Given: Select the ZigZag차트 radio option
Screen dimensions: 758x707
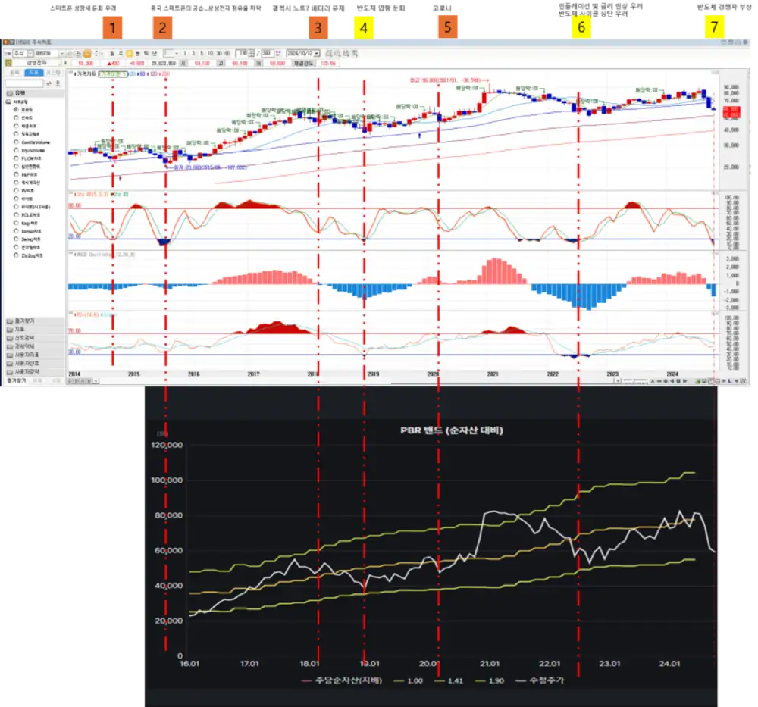Looking at the screenshot, I should pyautogui.click(x=28, y=255).
